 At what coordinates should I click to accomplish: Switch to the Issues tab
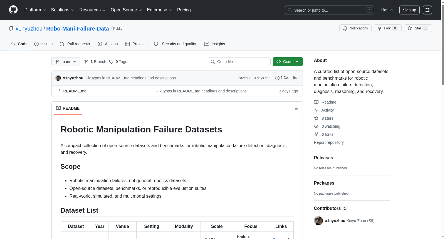[x=43, y=44]
